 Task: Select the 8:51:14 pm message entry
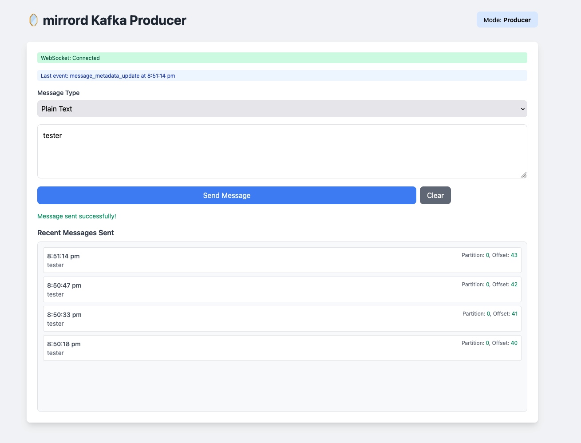point(282,260)
